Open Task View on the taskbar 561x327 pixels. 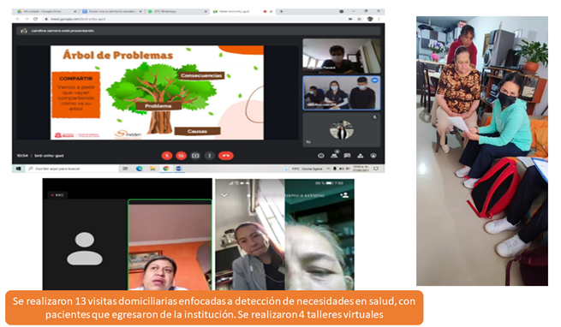pos(125,169)
